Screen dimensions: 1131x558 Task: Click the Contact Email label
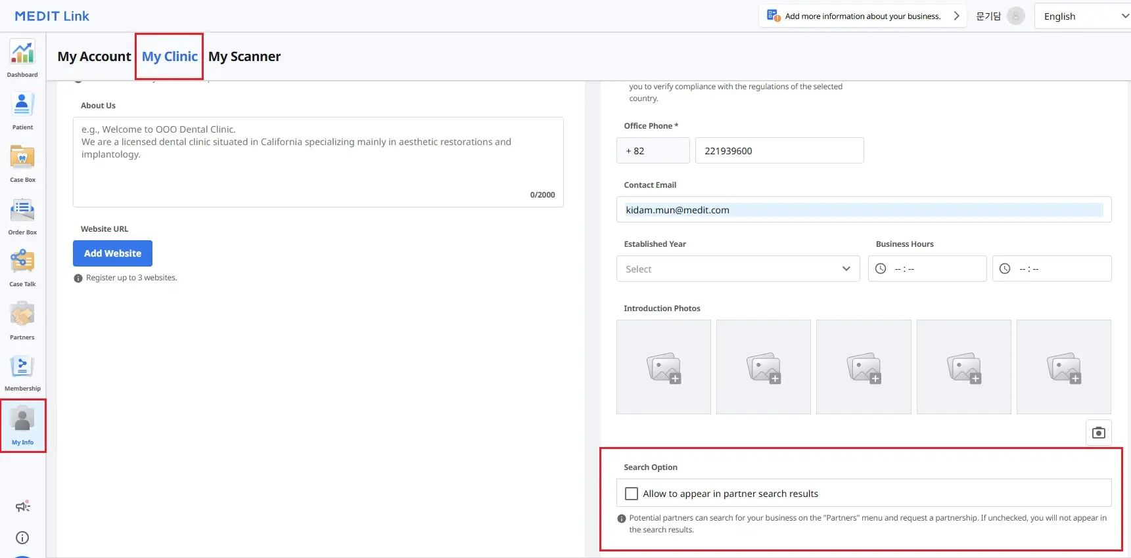click(650, 185)
